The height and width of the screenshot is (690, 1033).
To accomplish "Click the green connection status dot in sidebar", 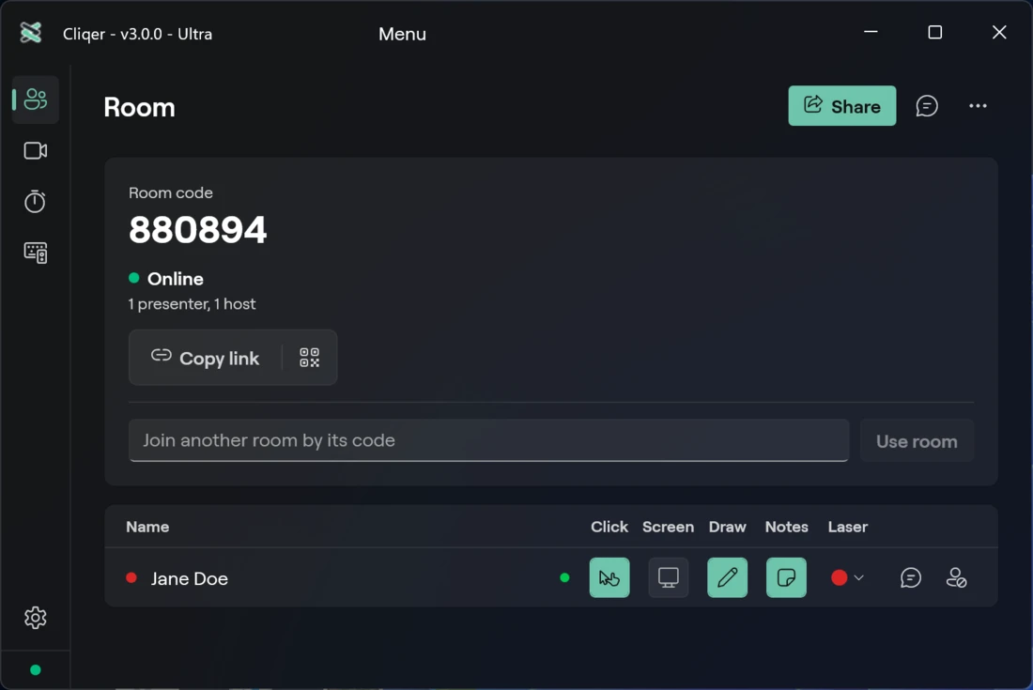I will tap(36, 670).
